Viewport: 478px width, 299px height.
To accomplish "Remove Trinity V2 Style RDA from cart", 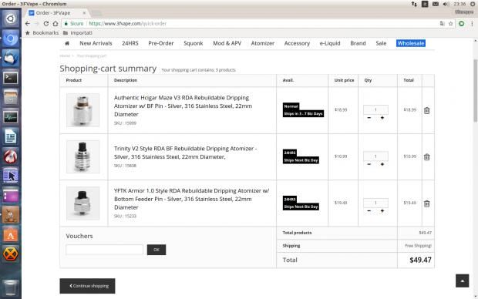I will [426, 157].
